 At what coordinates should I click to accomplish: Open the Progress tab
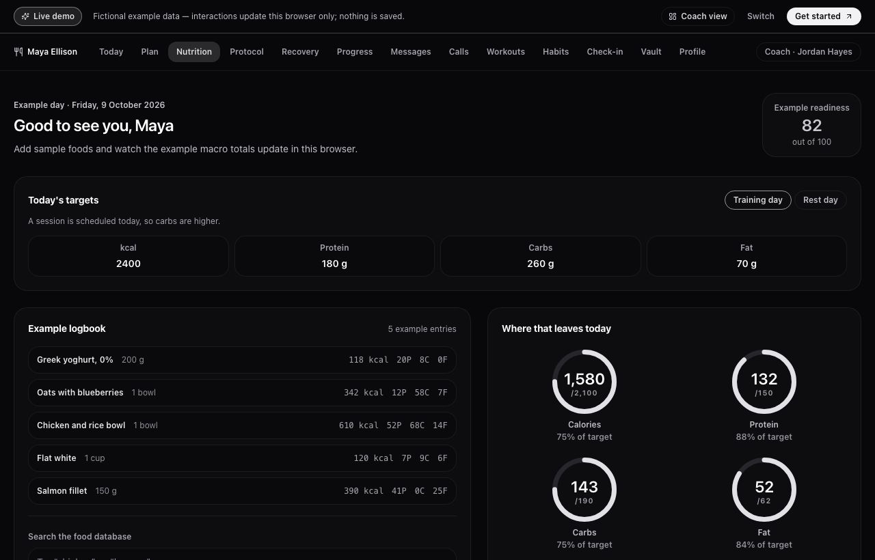pyautogui.click(x=355, y=52)
